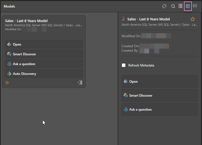Image resolution: width=202 pixels, height=145 pixels.
Task: Switch to list view layout
Action: (180, 6)
